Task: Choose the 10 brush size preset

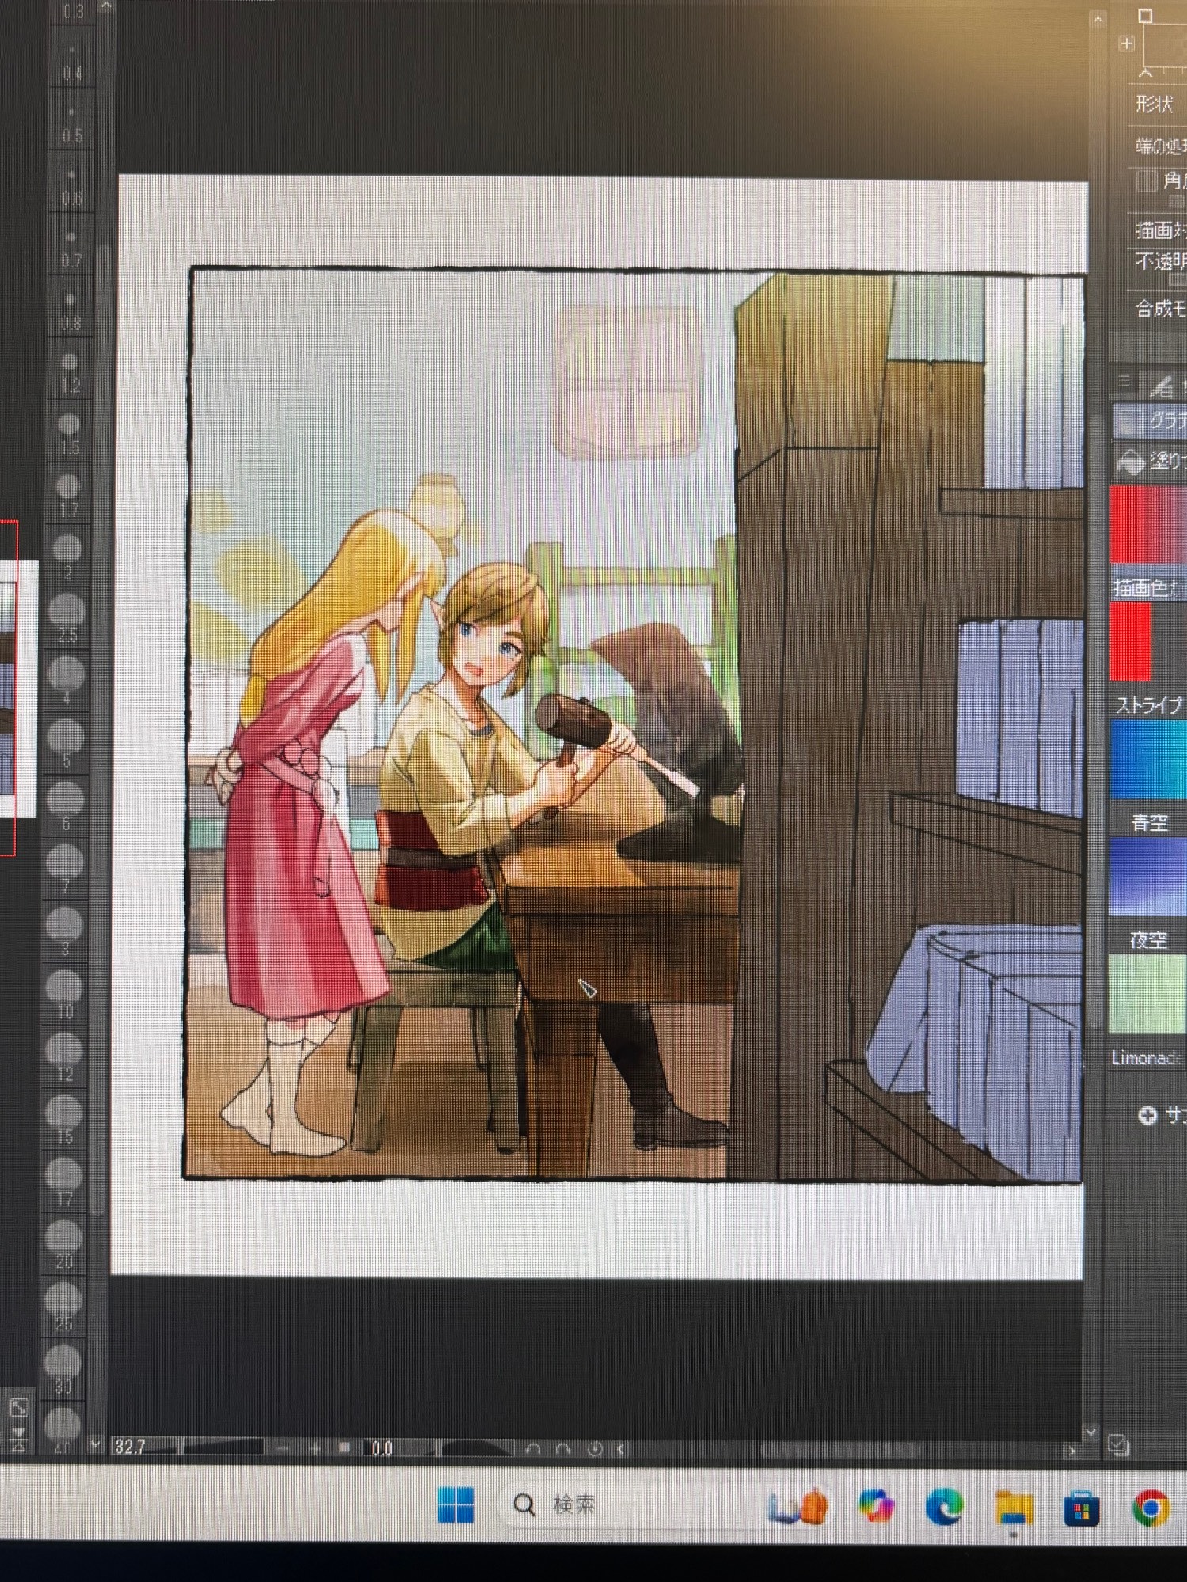Action: coord(64,995)
